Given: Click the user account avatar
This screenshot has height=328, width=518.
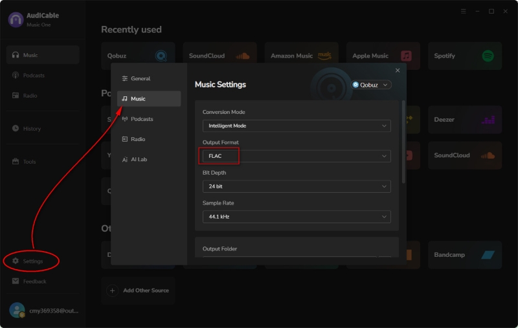Looking at the screenshot, I should (x=17, y=310).
